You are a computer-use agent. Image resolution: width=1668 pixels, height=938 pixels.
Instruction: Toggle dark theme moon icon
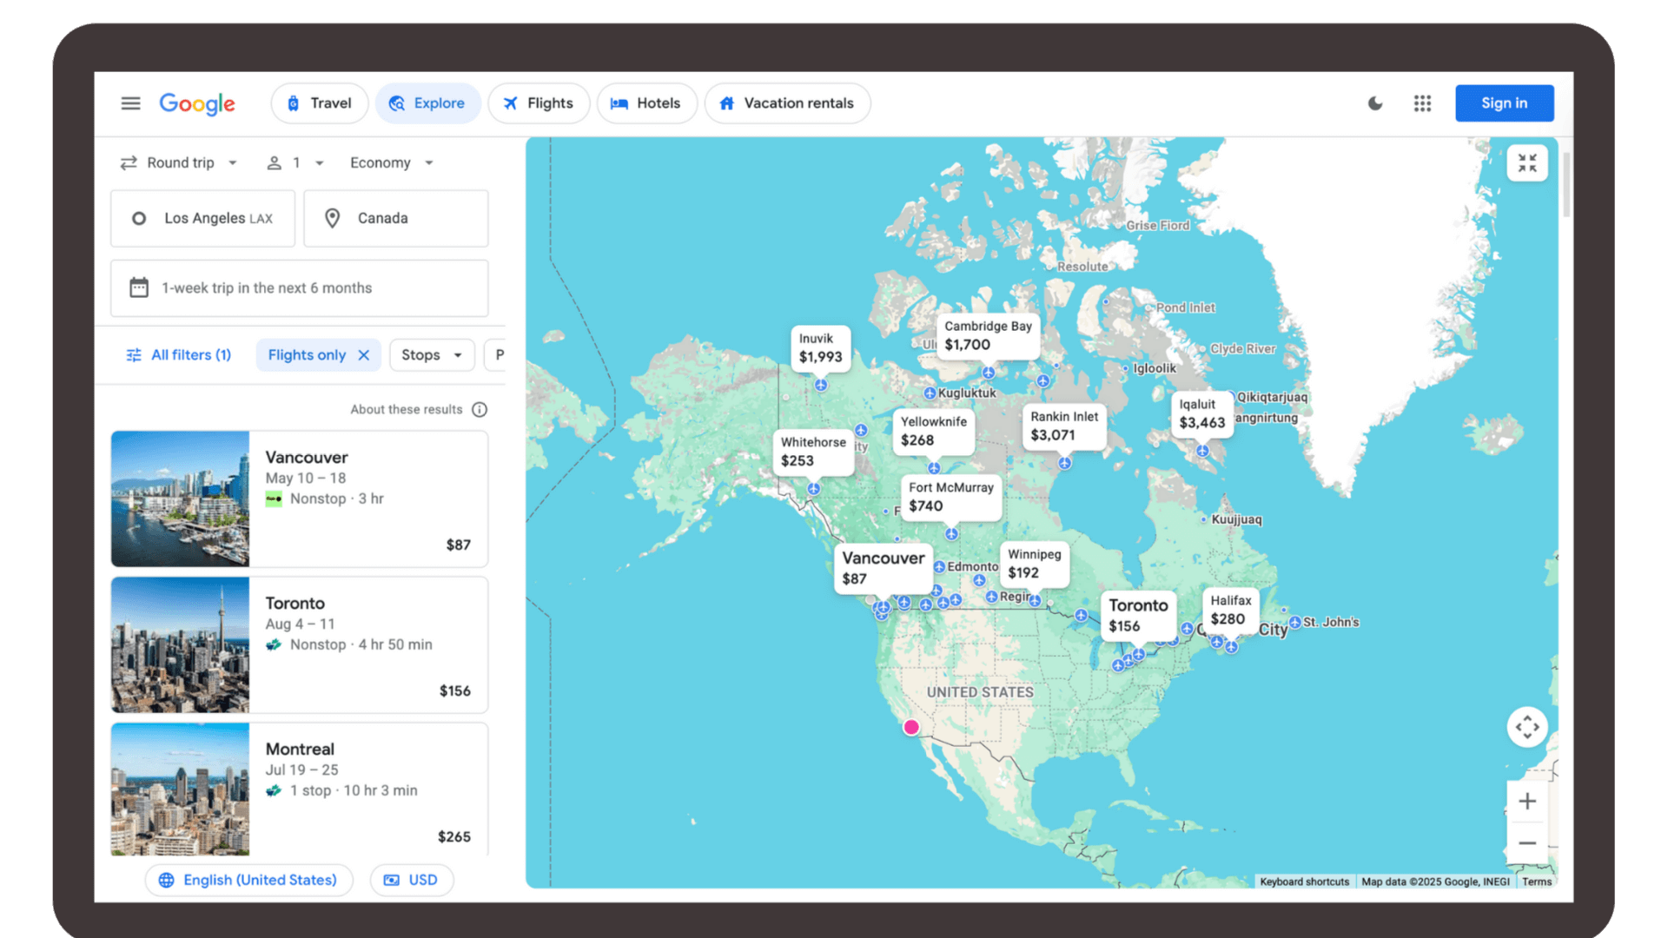pos(1375,103)
